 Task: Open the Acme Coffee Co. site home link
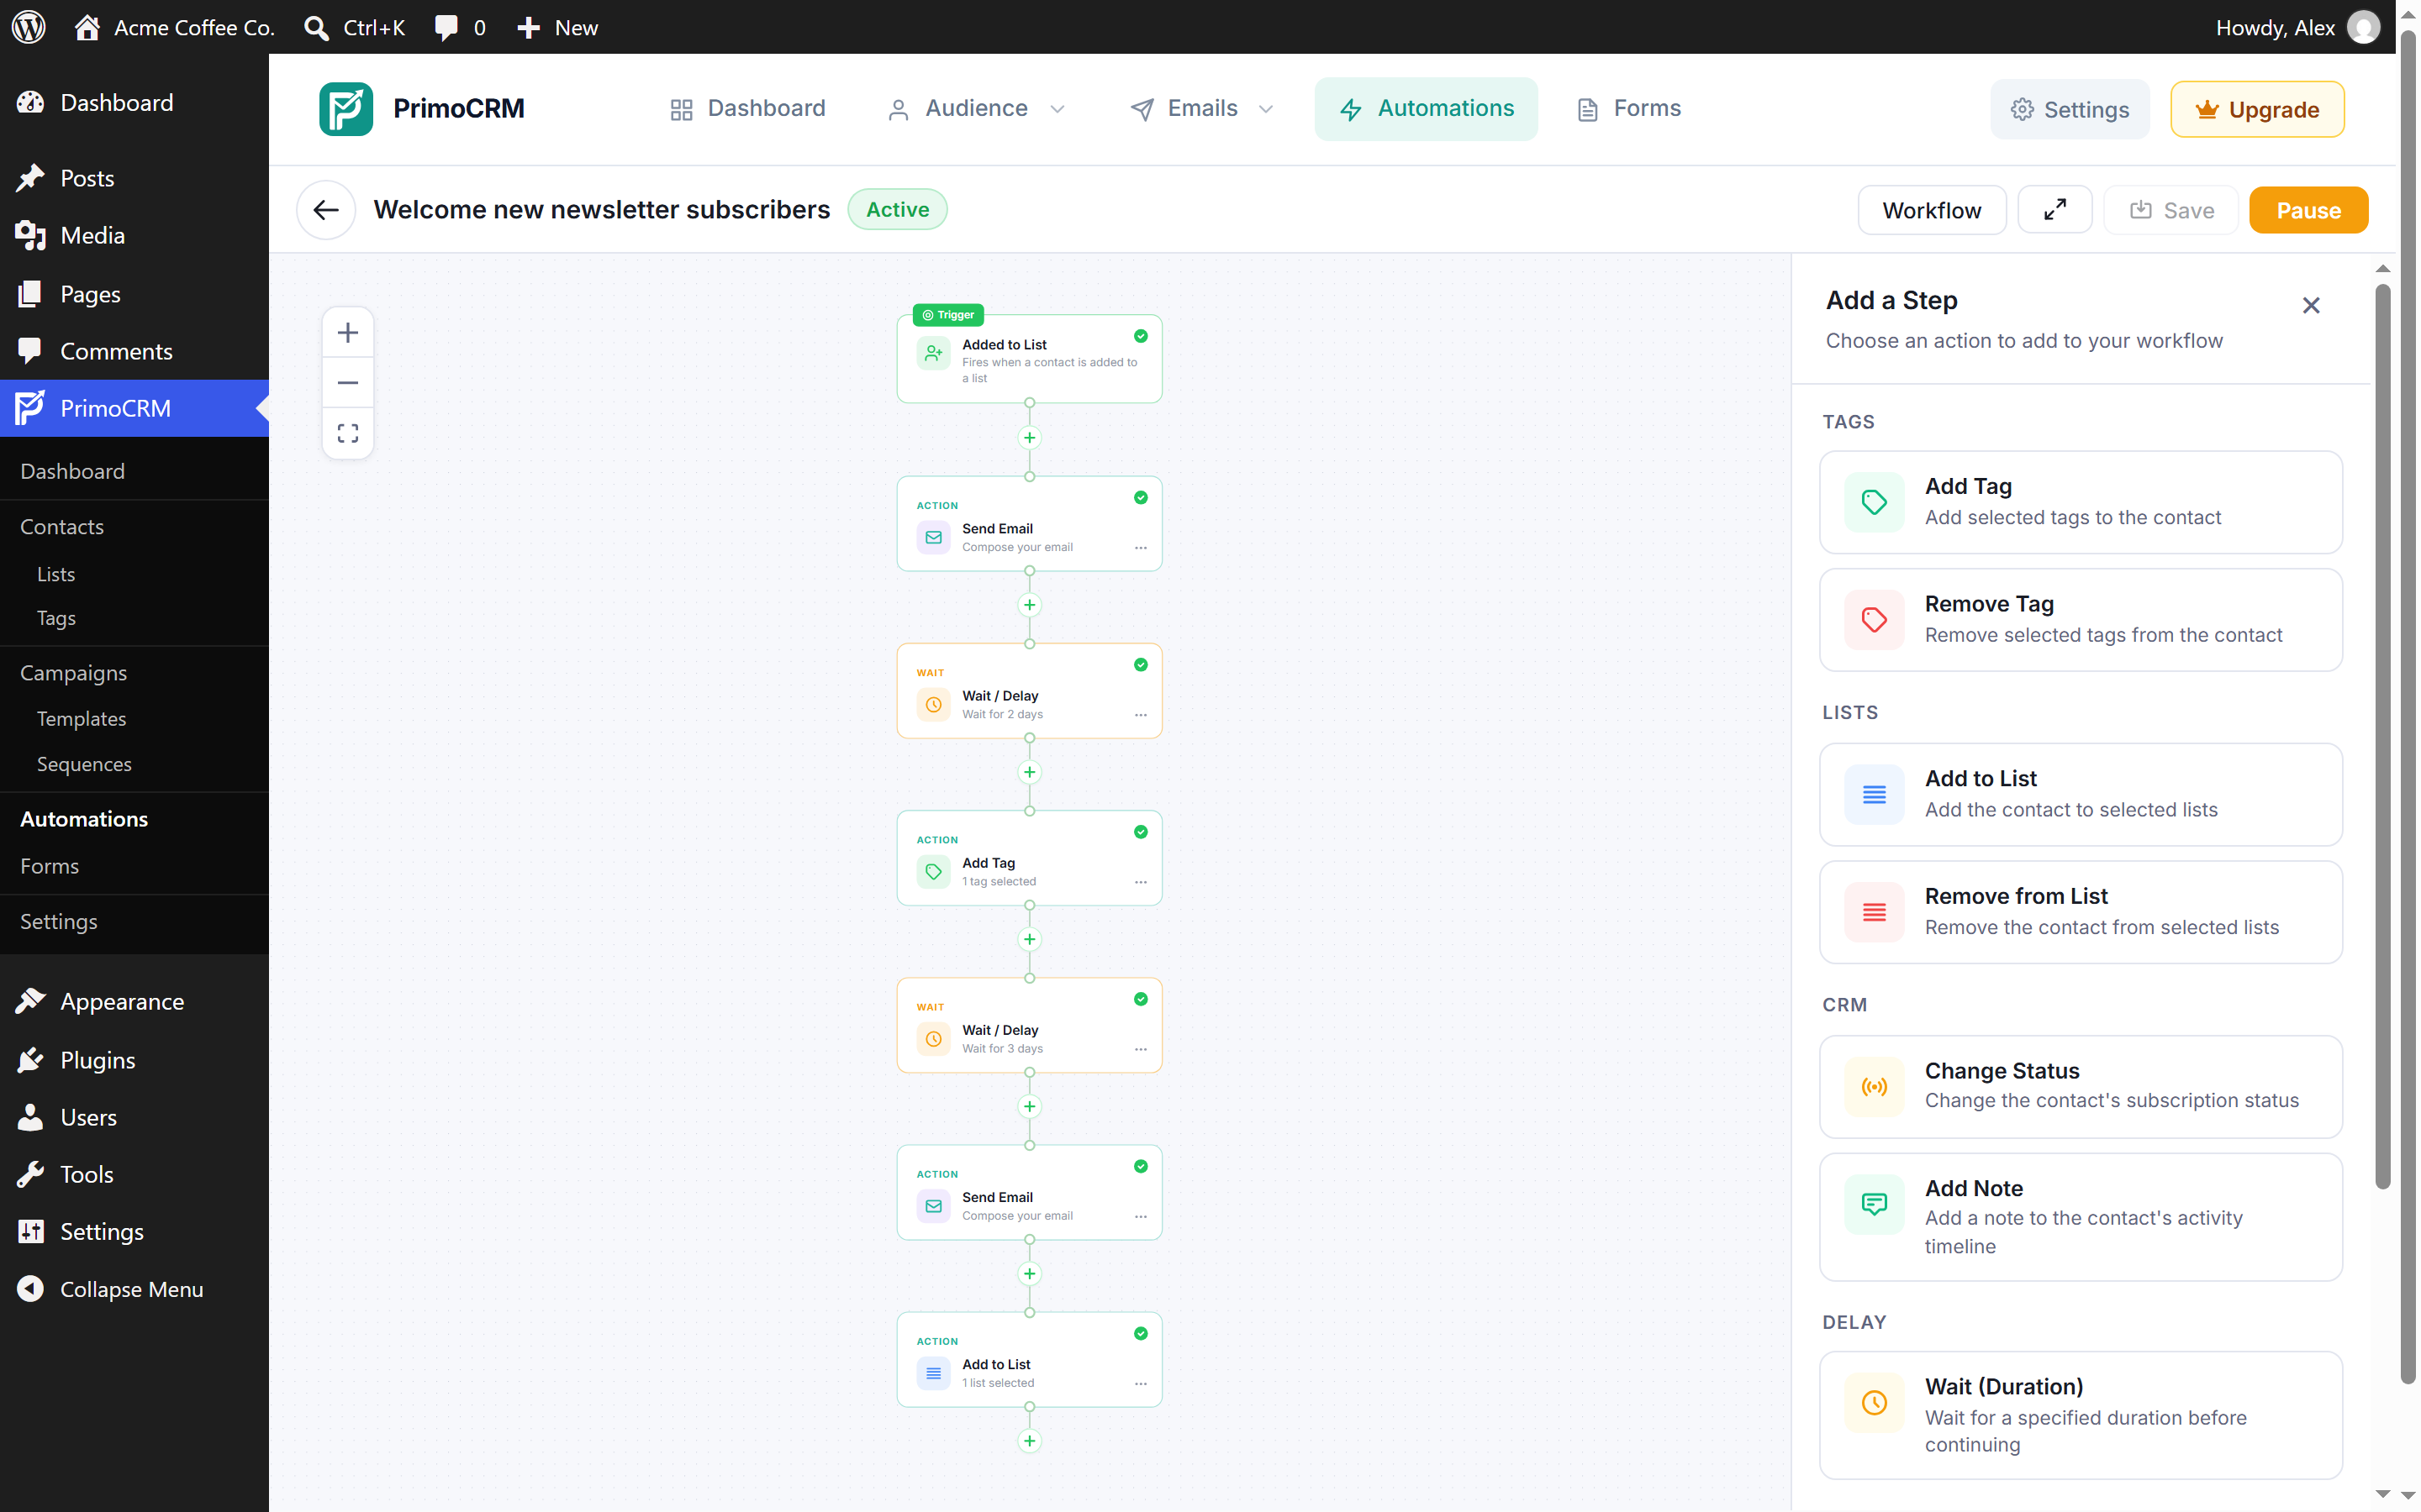click(174, 27)
